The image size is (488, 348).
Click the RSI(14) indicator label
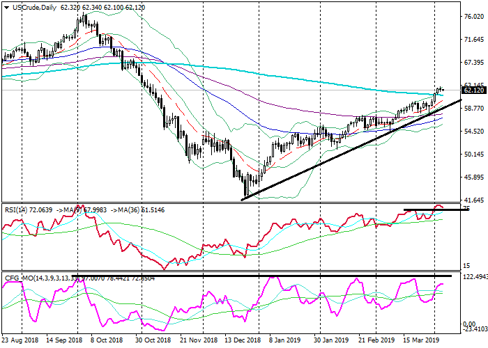point(15,208)
